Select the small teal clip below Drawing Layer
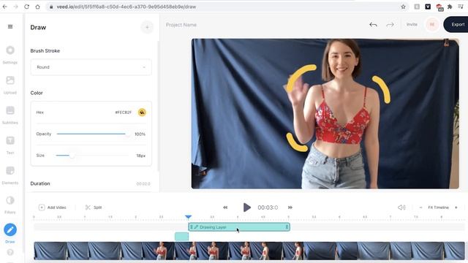Viewport: 468px width, 263px height. coord(181,237)
